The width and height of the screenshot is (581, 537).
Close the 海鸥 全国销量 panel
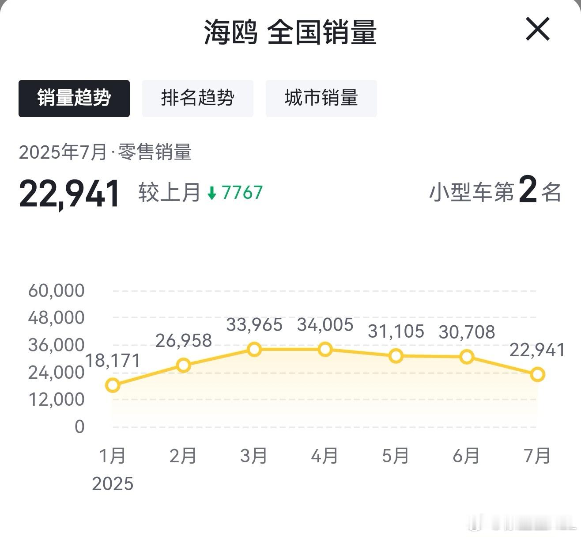[538, 29]
